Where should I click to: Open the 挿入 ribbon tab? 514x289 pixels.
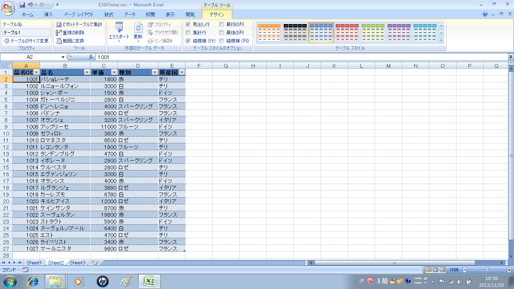point(49,15)
